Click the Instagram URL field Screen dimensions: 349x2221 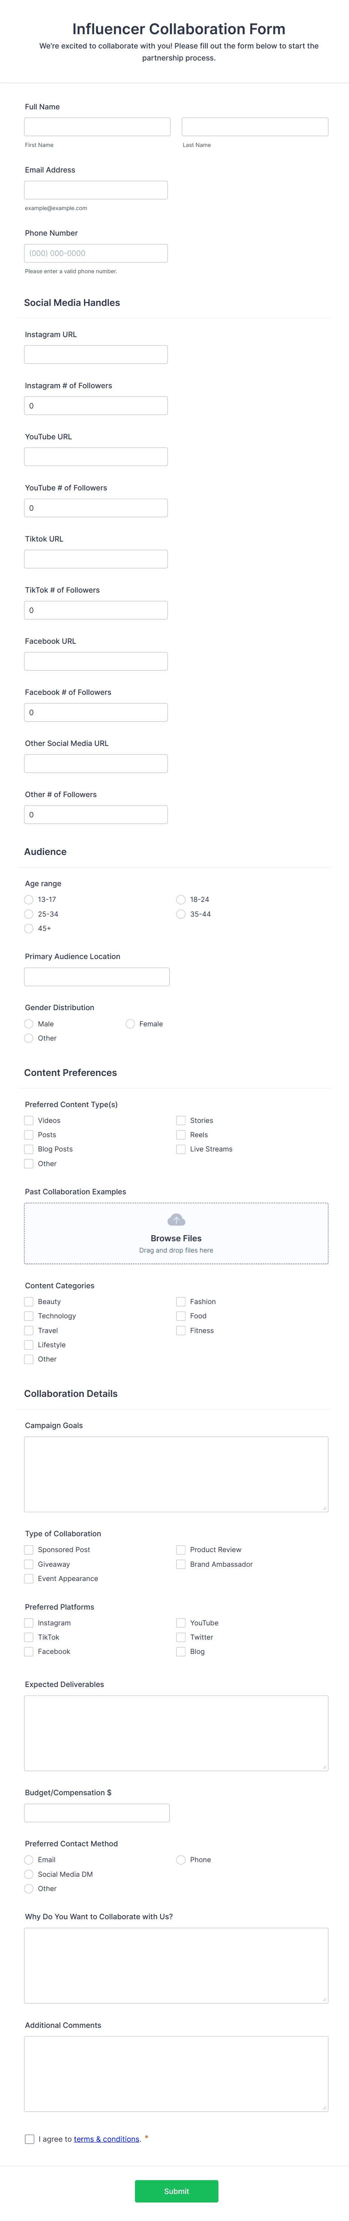pyautogui.click(x=96, y=354)
